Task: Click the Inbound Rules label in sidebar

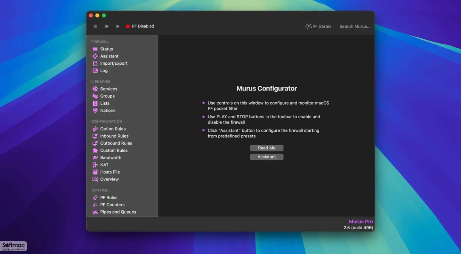Action: pyautogui.click(x=114, y=136)
